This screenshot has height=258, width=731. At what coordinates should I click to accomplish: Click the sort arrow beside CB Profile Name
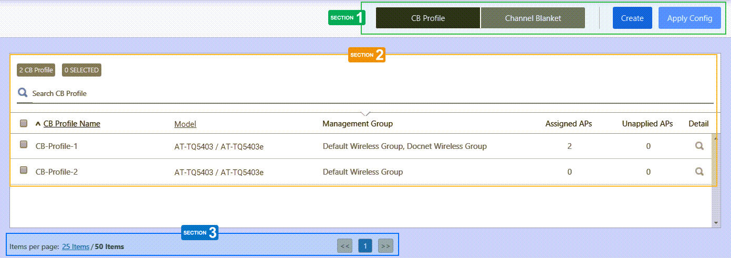(38, 124)
